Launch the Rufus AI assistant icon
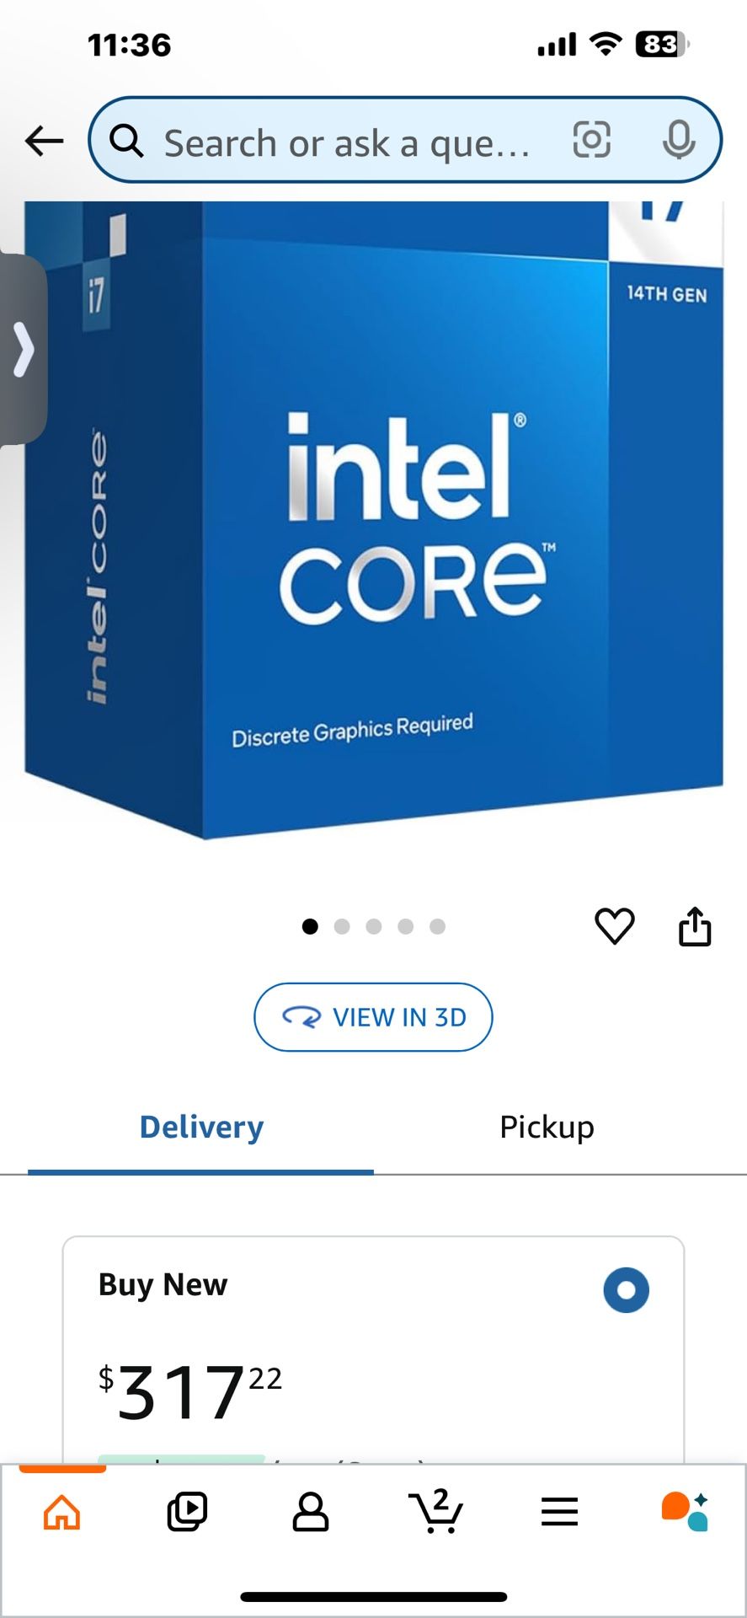 [685, 1512]
